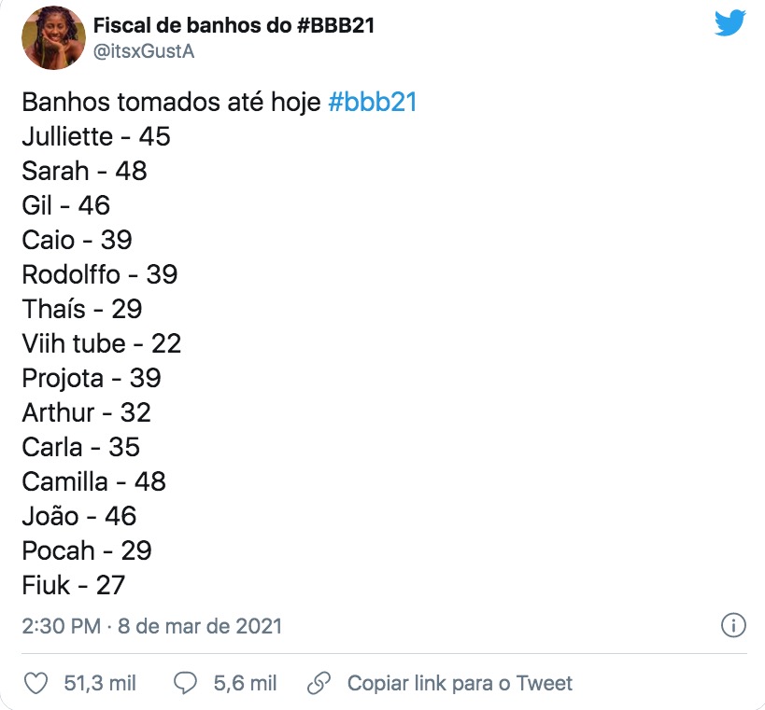Like the tweet with the heart icon

tap(35, 684)
